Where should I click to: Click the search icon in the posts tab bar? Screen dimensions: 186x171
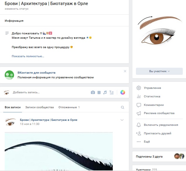(x=122, y=107)
